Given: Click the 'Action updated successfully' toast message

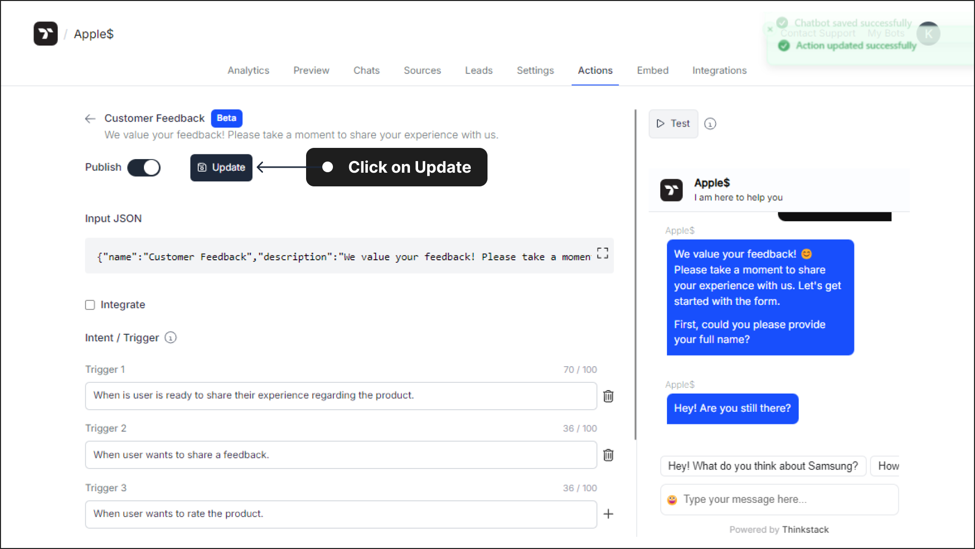Looking at the screenshot, I should coord(856,46).
